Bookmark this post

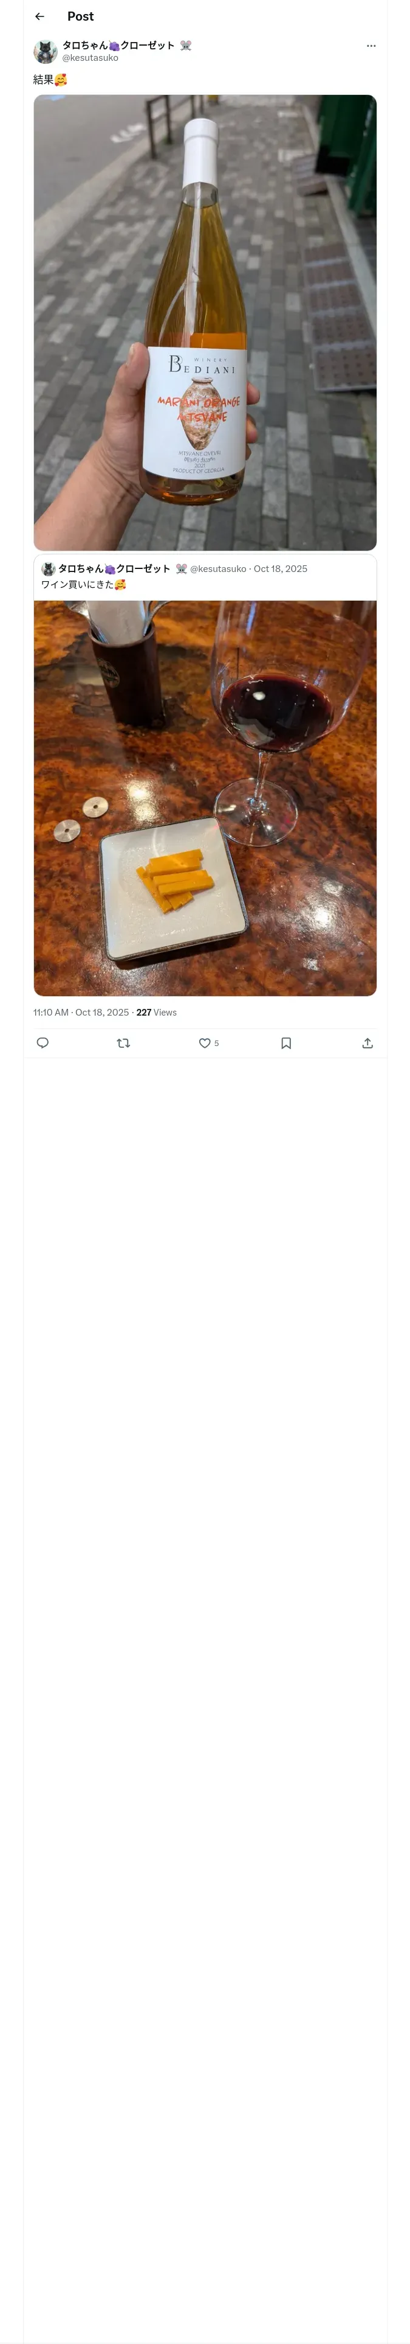286,1043
